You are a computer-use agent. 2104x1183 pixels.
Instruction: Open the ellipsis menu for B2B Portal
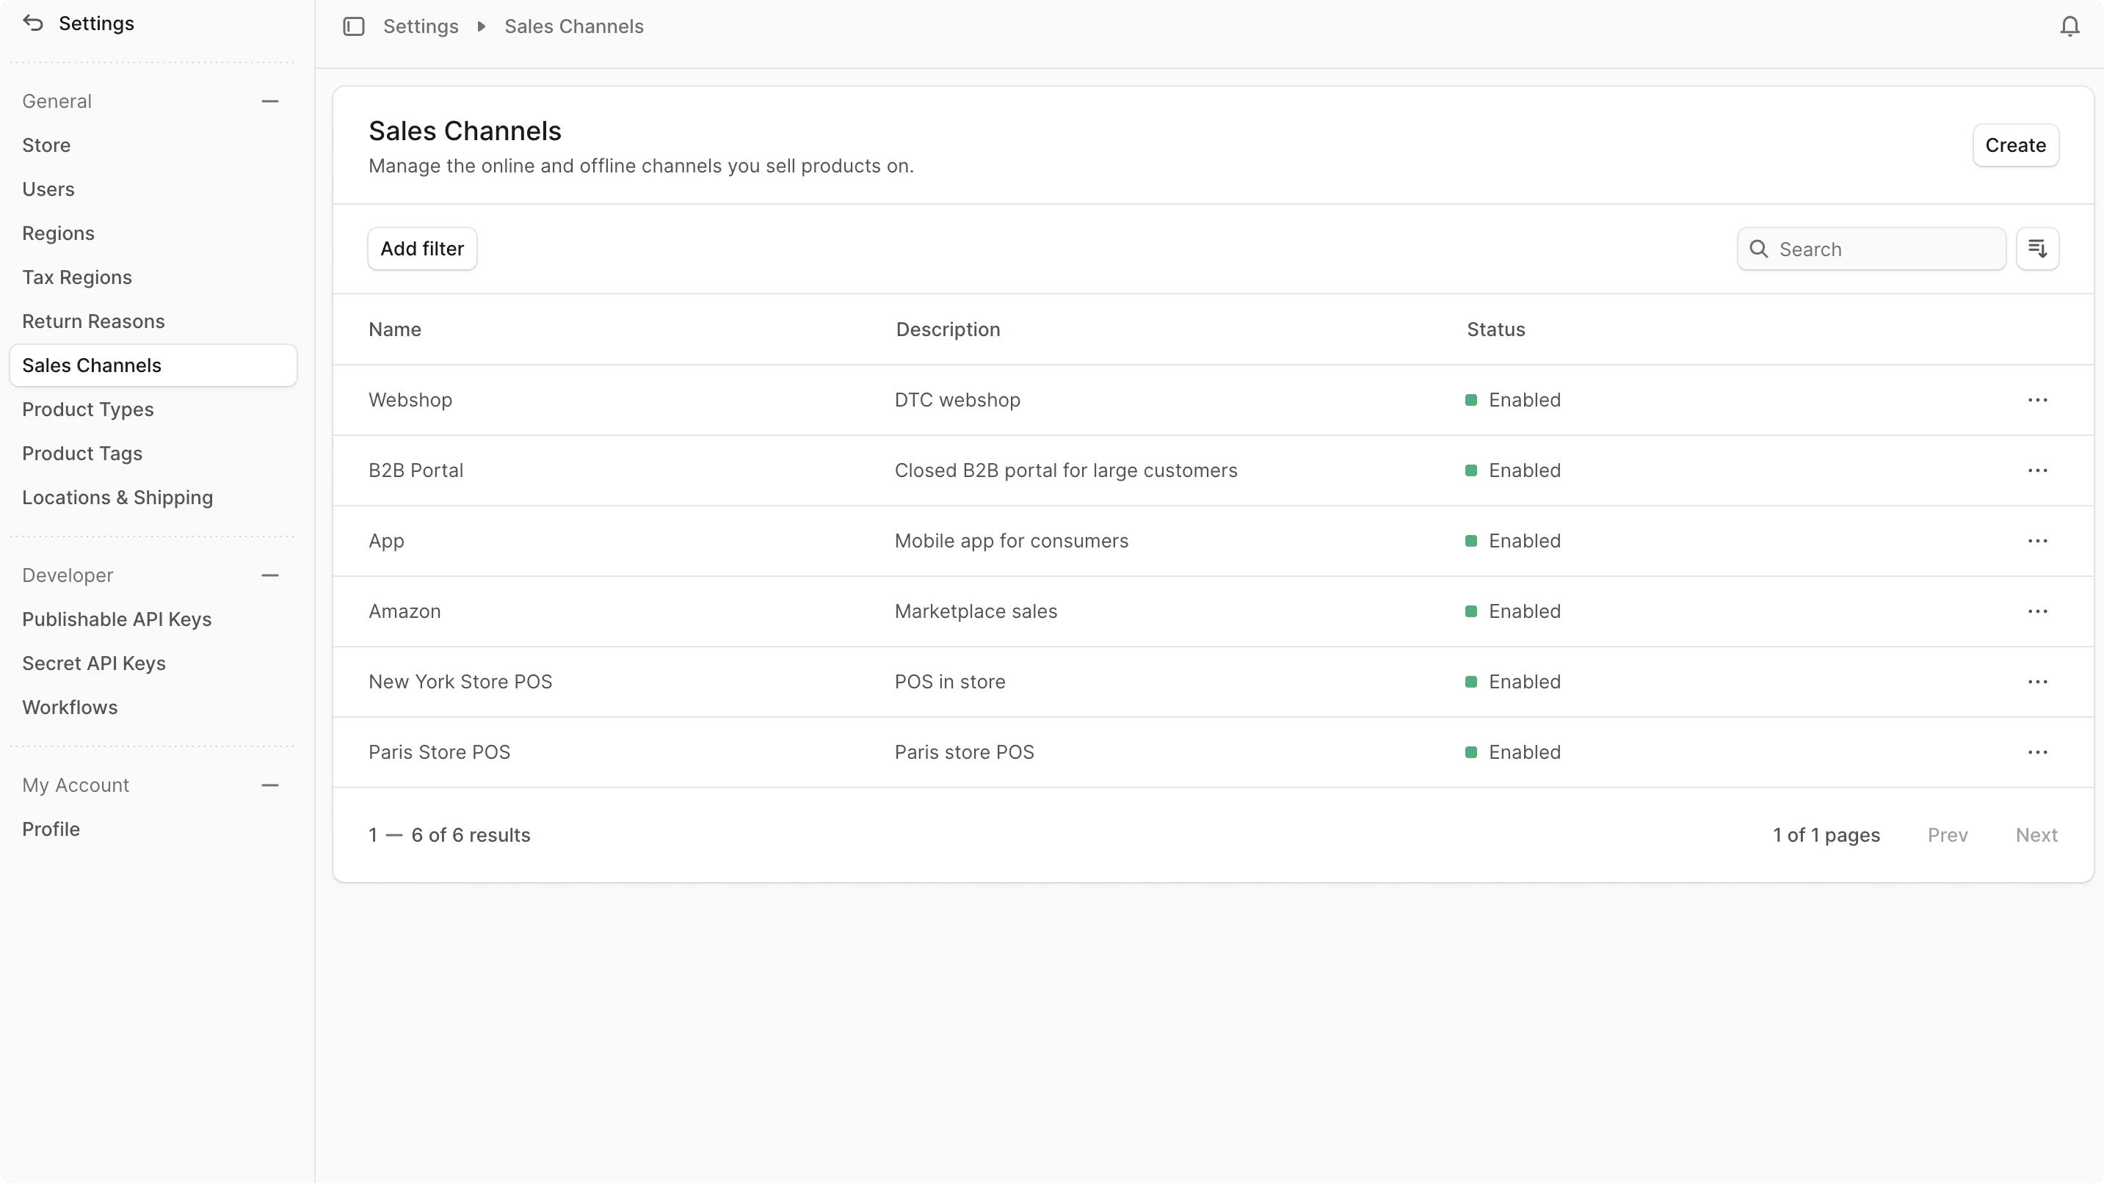(x=2037, y=470)
